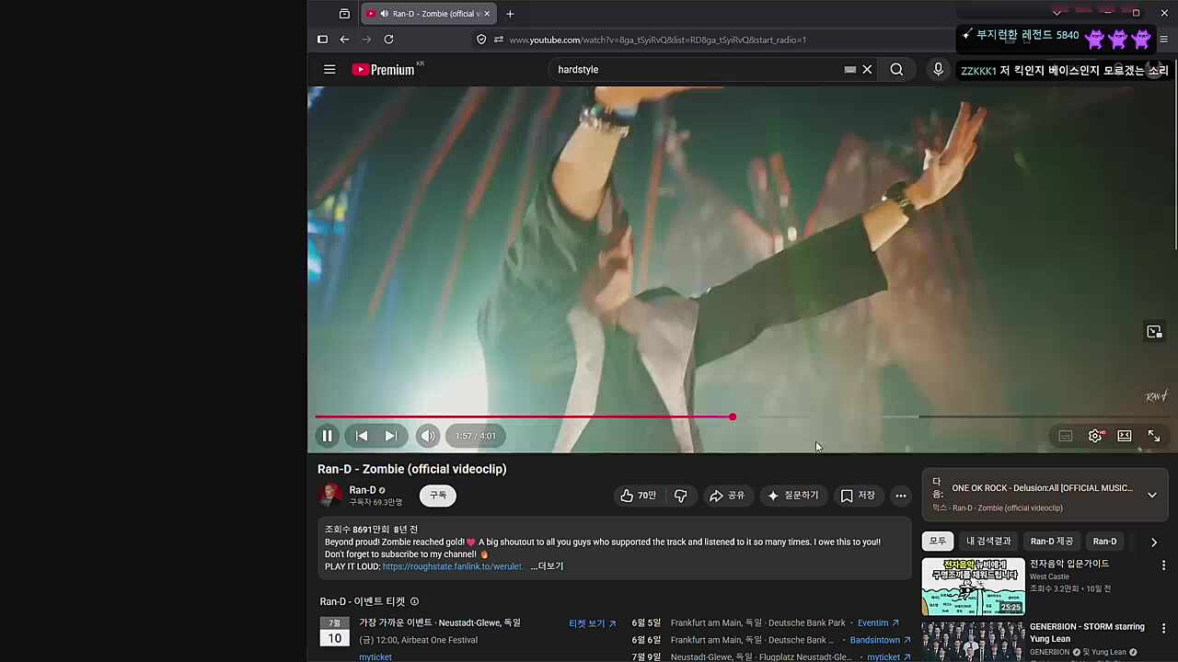Select the 내 검색결과 filter chip

coord(988,542)
